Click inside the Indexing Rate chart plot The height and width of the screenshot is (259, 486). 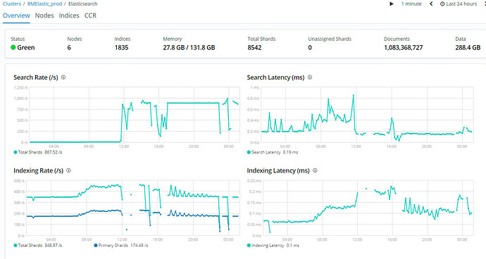pos(133,208)
